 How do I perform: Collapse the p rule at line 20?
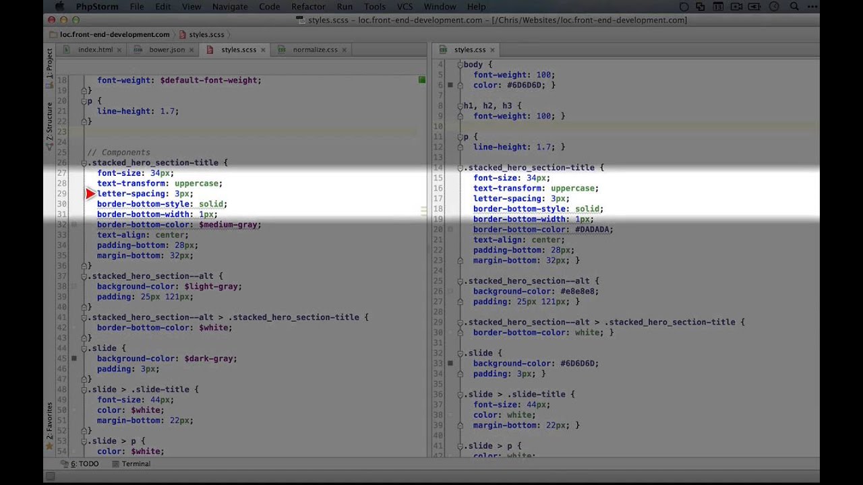click(x=84, y=101)
